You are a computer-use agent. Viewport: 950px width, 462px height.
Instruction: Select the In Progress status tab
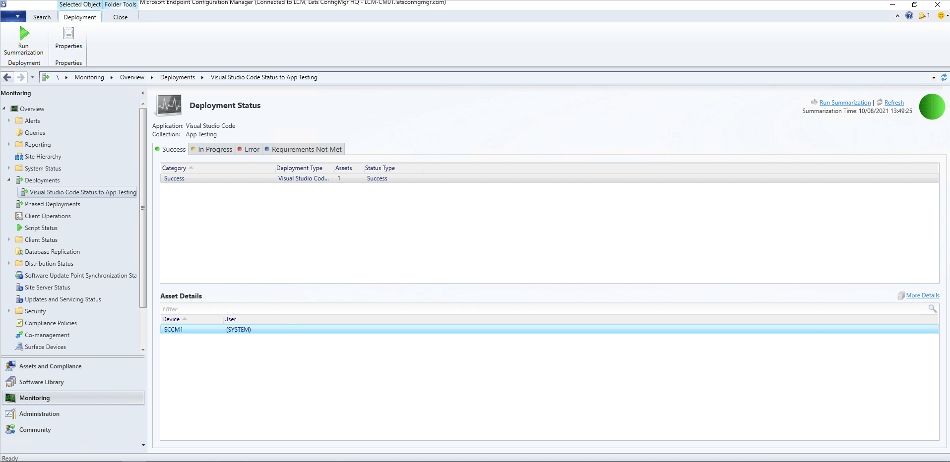[212, 149]
